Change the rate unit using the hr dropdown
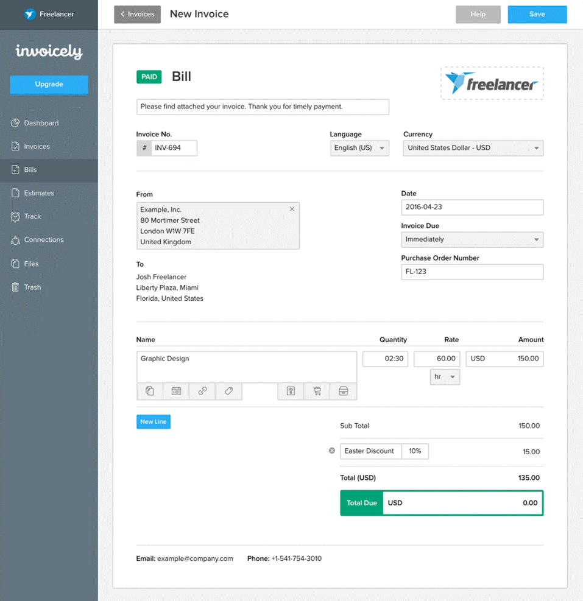This screenshot has width=583, height=601. pyautogui.click(x=444, y=377)
